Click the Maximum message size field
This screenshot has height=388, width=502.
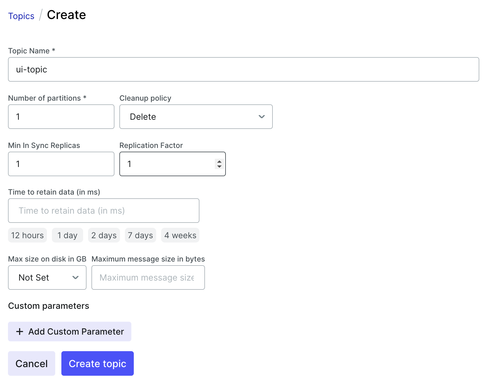tap(148, 277)
